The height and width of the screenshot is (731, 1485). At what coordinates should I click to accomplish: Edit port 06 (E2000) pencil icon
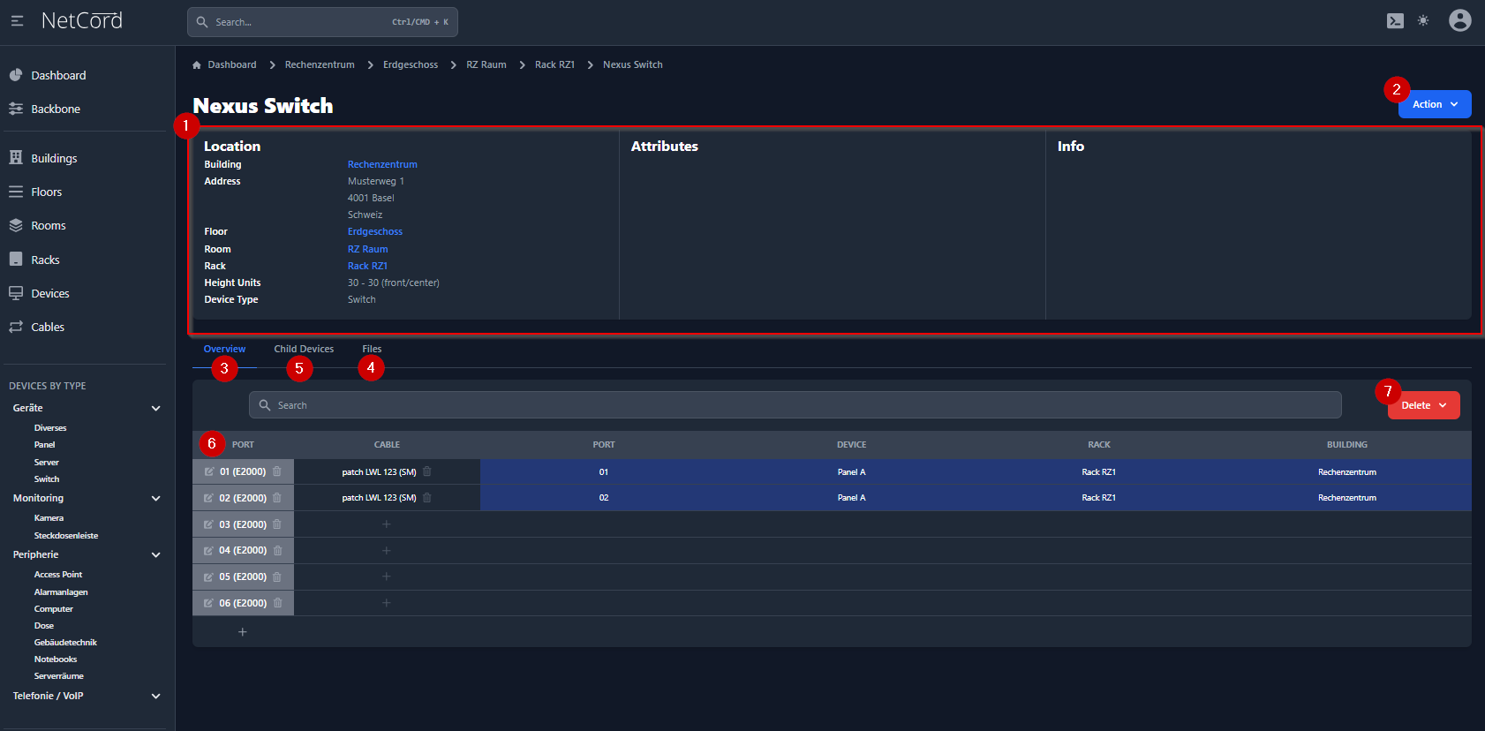coord(209,604)
